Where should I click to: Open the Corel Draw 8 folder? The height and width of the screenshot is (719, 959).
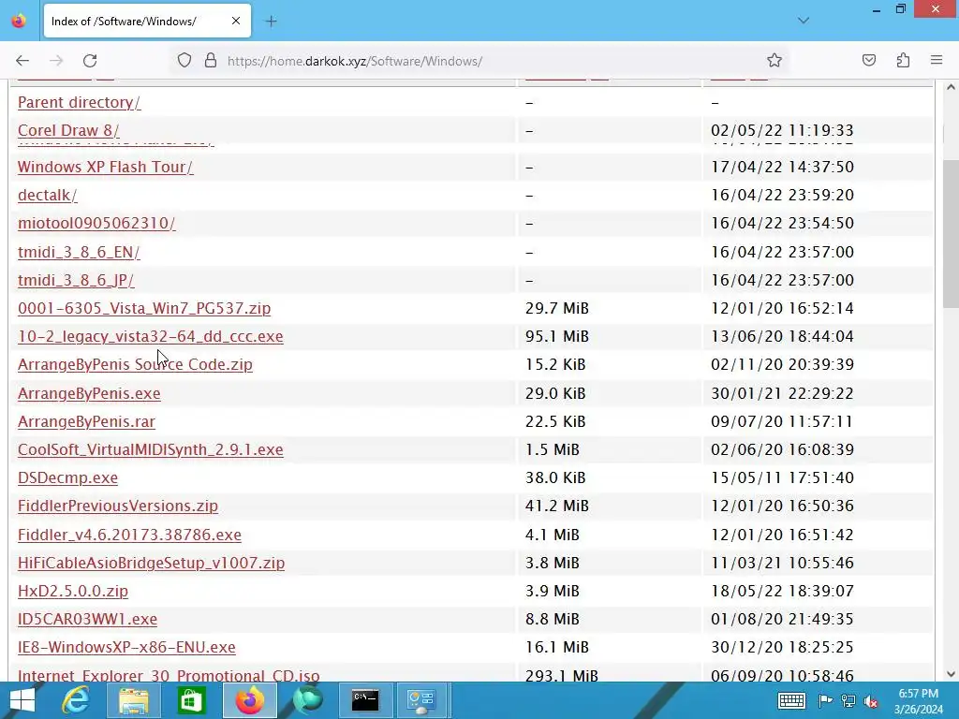click(x=68, y=130)
